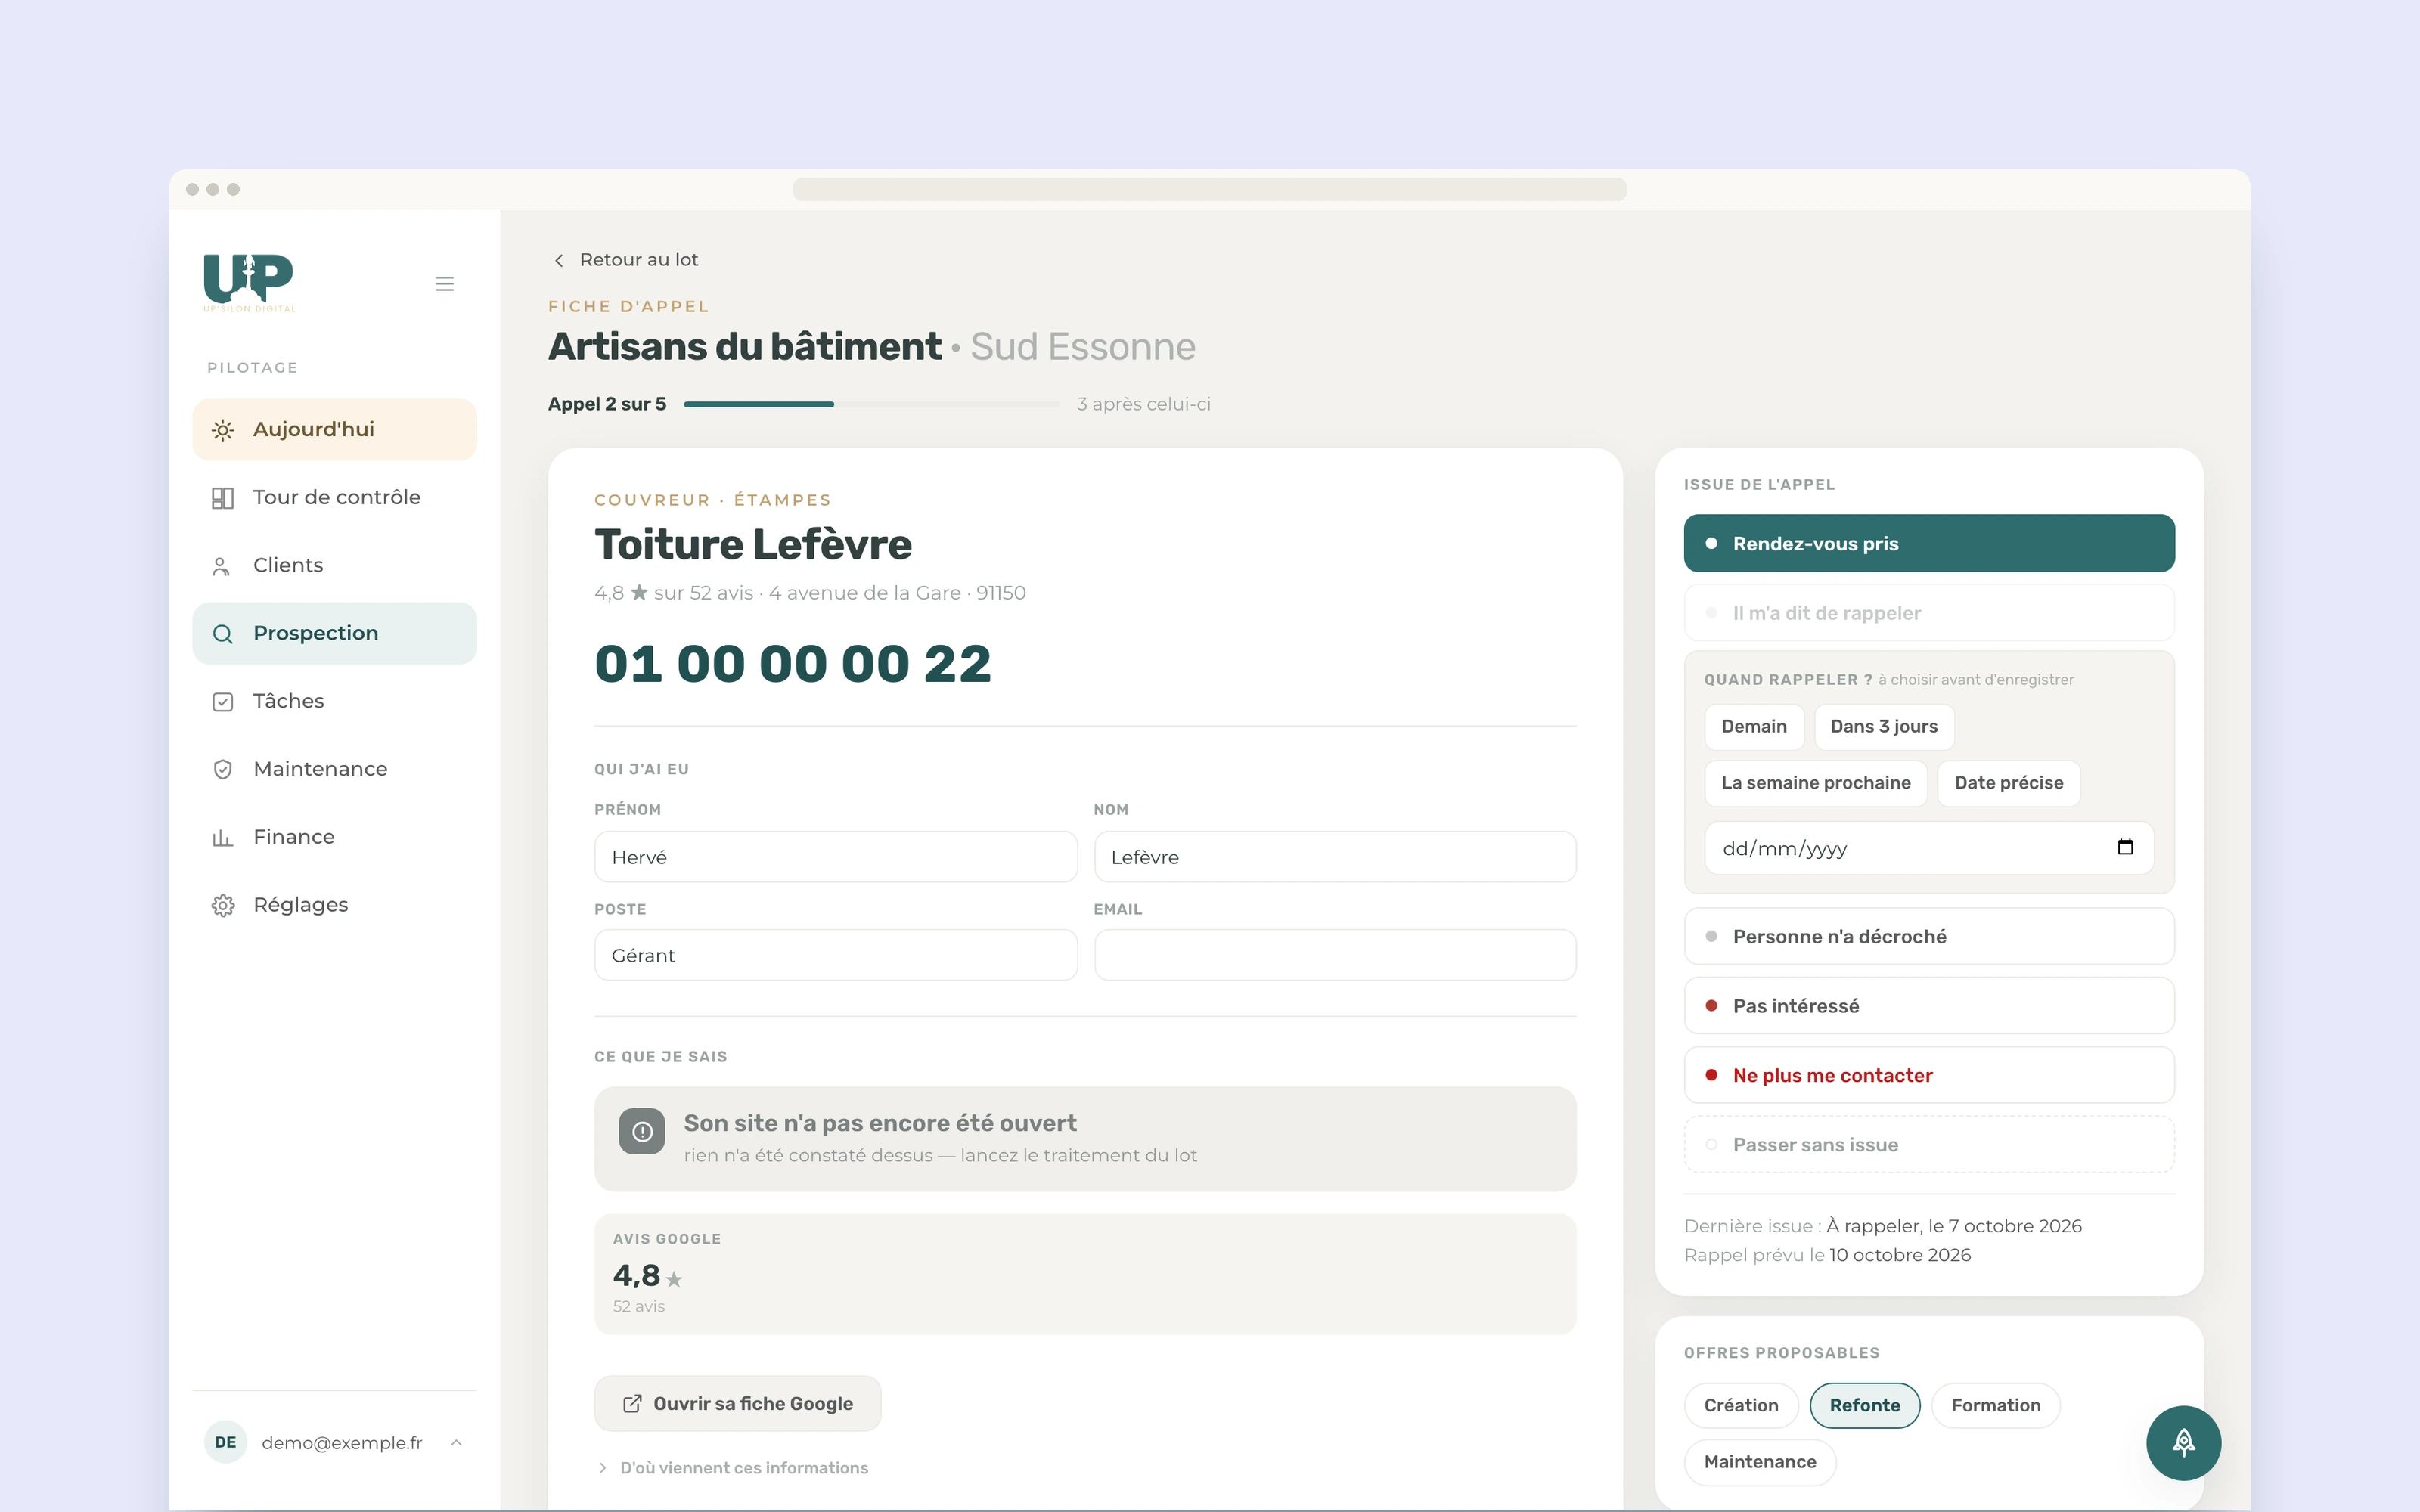Choose Personne n'a décroché outcome

(x=1929, y=936)
